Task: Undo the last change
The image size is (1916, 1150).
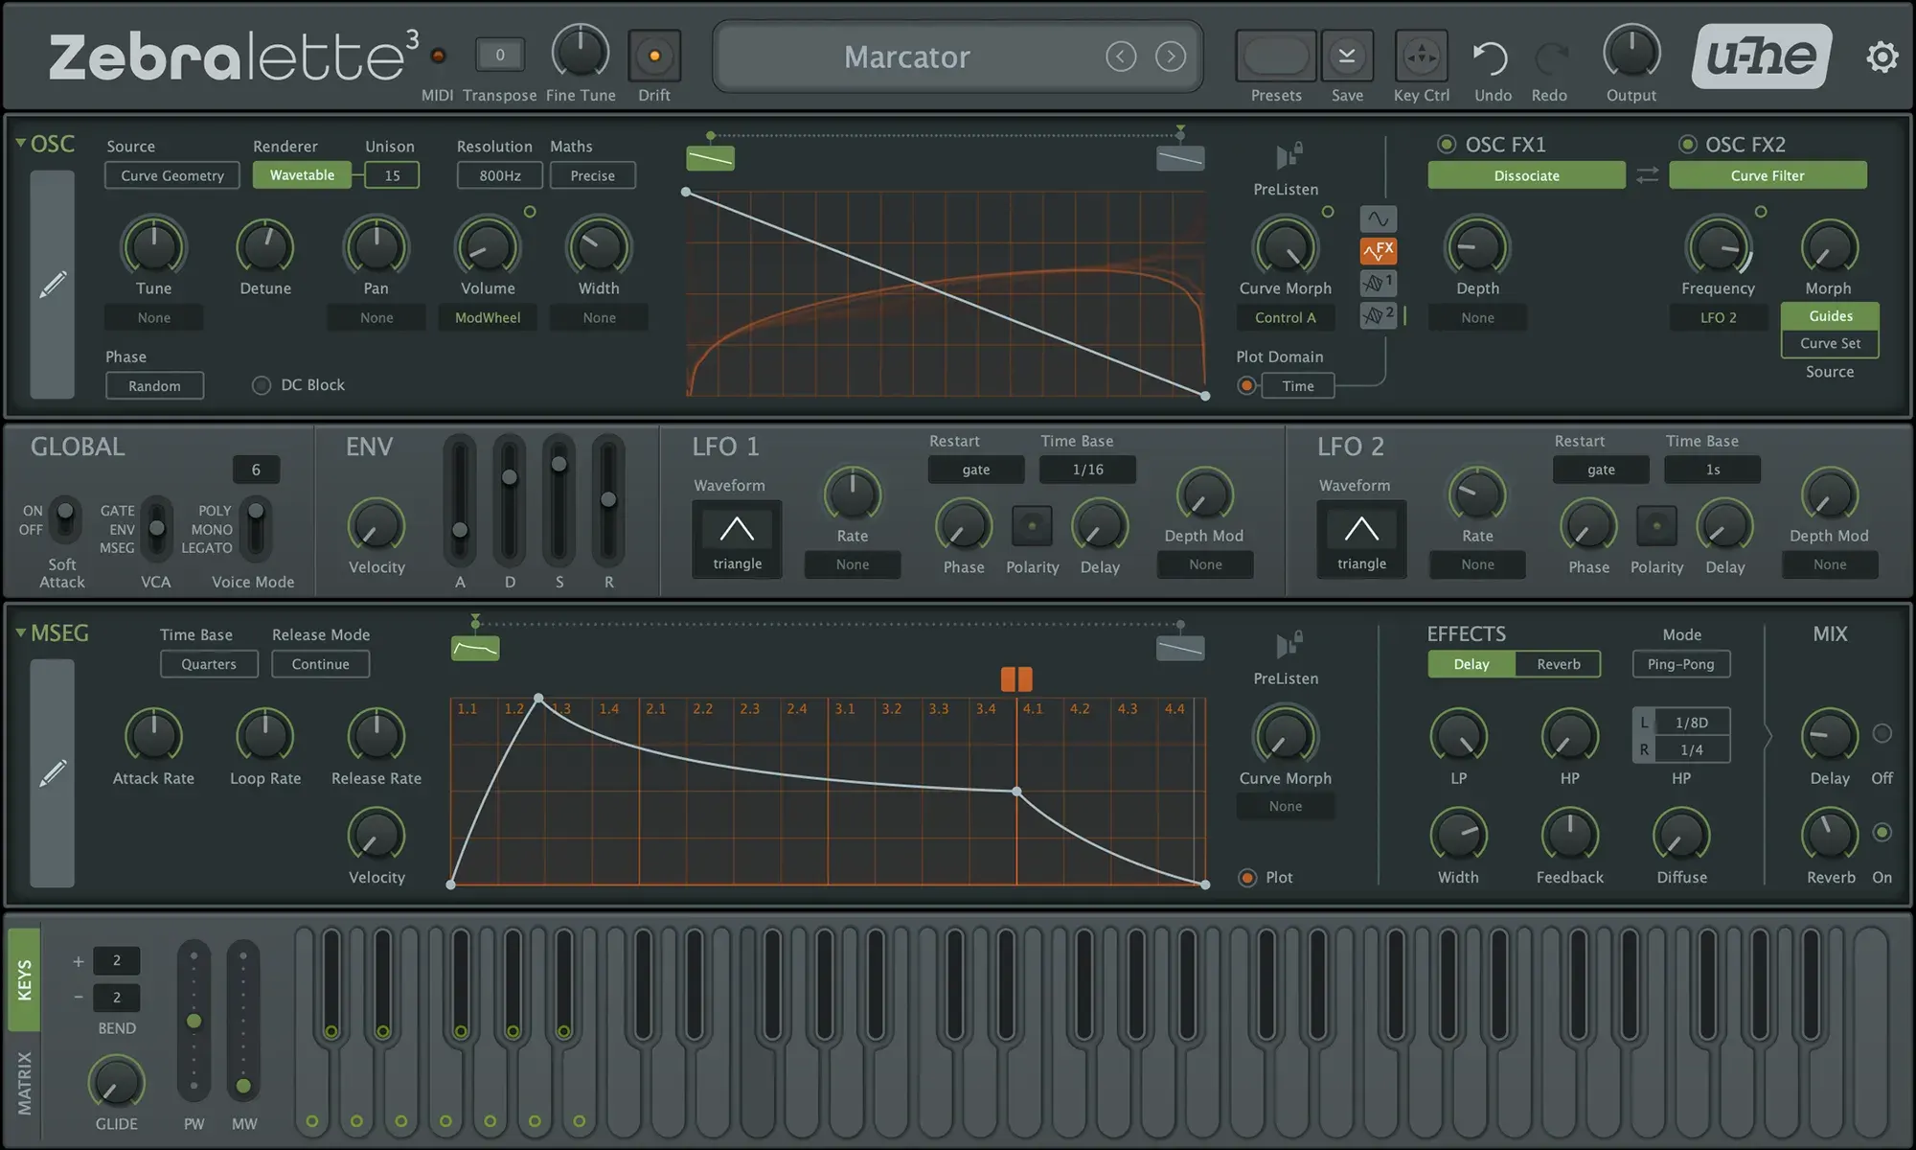Action: (1491, 58)
